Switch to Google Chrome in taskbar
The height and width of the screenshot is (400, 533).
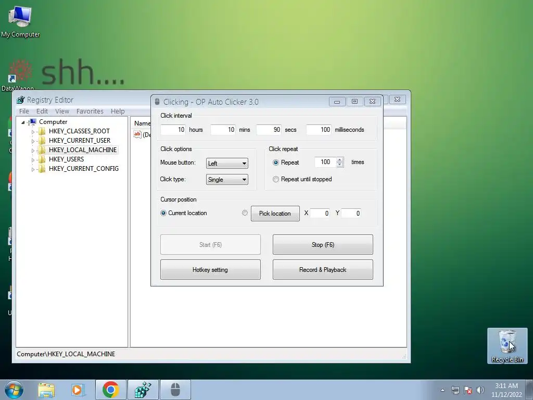[x=110, y=390]
